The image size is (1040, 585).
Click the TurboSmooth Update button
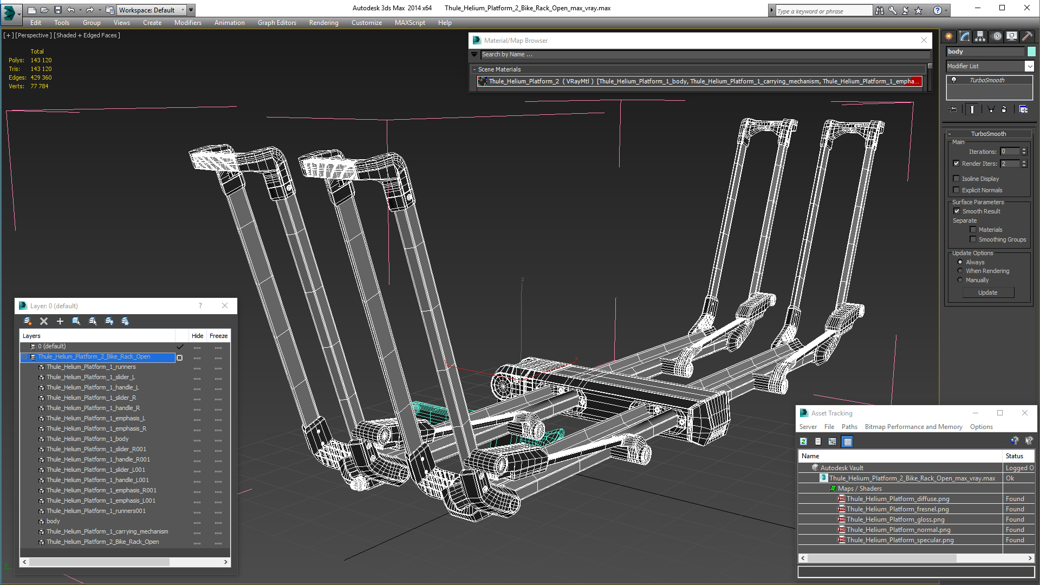coord(987,292)
